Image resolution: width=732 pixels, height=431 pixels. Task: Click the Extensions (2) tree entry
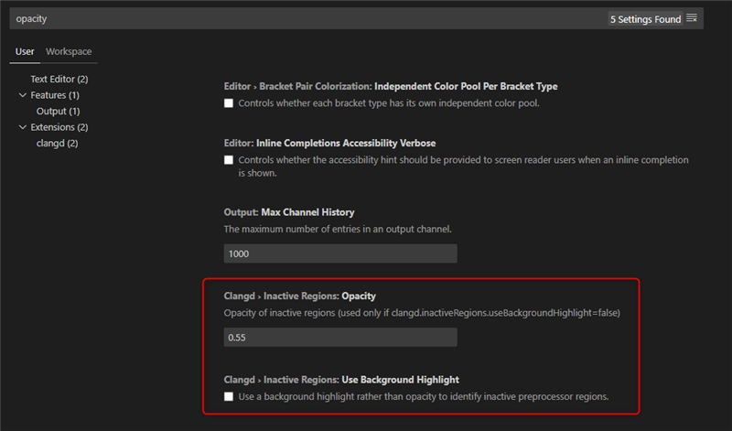(x=59, y=127)
